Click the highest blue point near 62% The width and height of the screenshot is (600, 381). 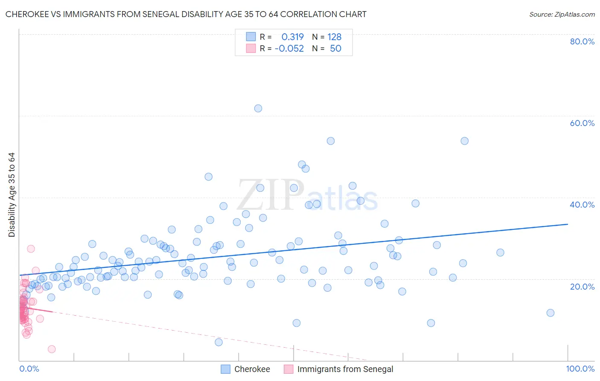coord(258,108)
